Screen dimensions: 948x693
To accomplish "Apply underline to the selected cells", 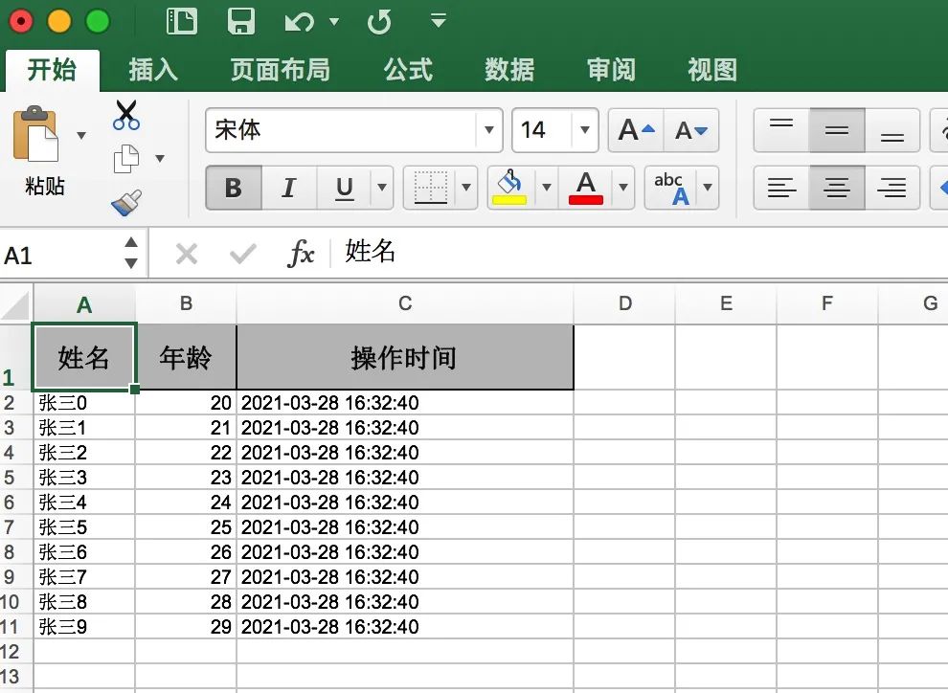I will point(343,188).
